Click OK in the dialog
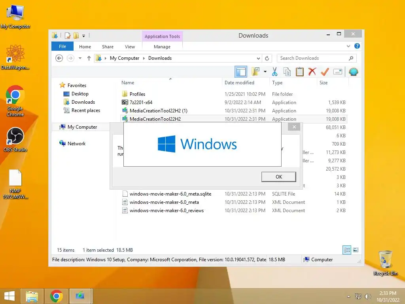 click(x=279, y=177)
